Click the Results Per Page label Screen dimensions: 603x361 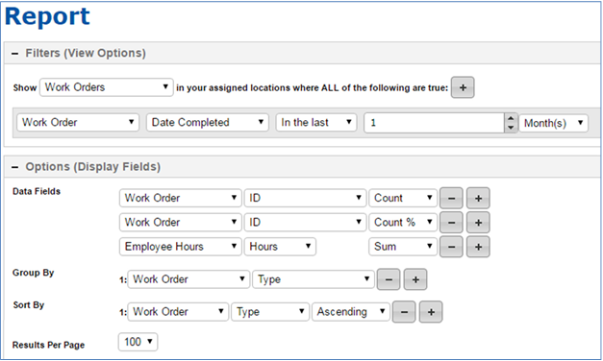(x=48, y=345)
